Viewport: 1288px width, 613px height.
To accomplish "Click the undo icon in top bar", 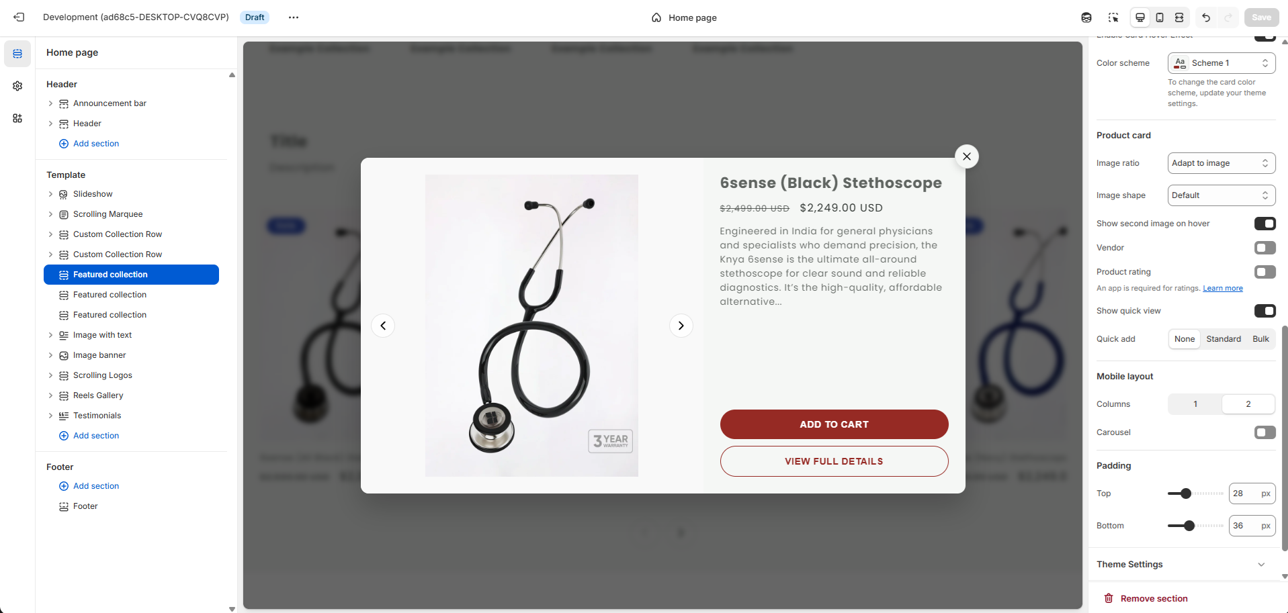I will (x=1206, y=17).
